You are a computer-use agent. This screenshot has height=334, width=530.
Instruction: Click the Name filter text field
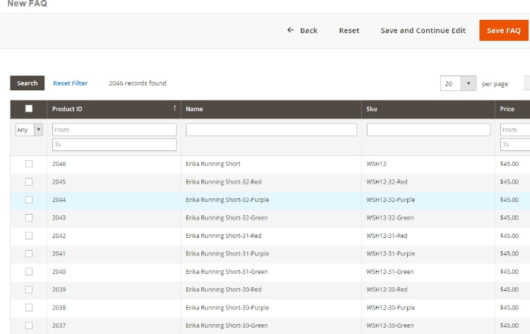pyautogui.click(x=271, y=130)
